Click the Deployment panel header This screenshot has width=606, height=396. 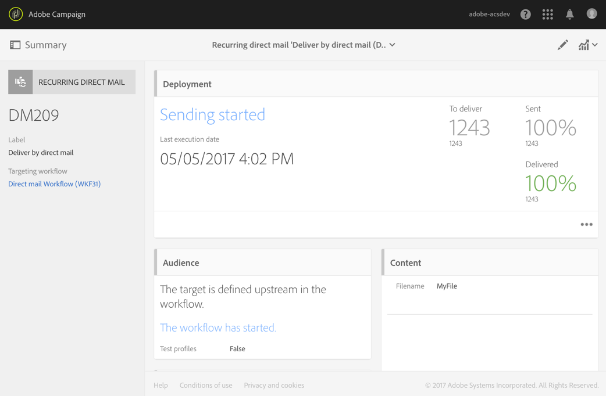[x=187, y=84]
